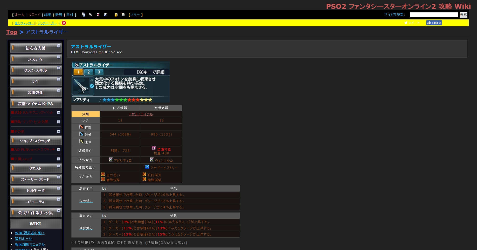
Task: Click the 検索 search button
Action: point(464,15)
